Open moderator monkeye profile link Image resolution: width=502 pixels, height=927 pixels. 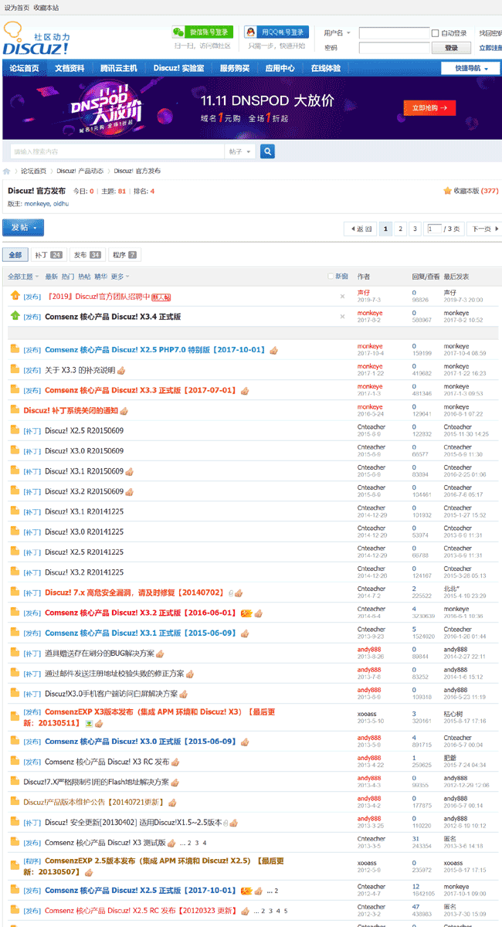[37, 204]
